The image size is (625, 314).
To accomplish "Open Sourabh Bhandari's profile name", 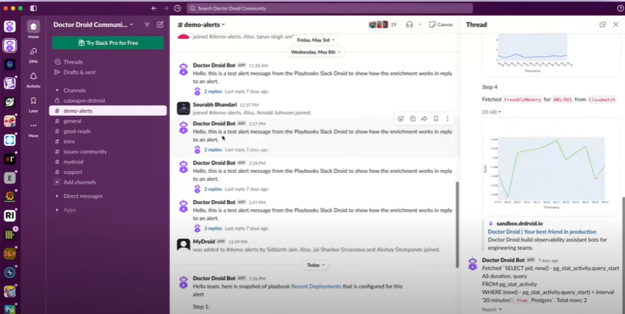I will (215, 104).
